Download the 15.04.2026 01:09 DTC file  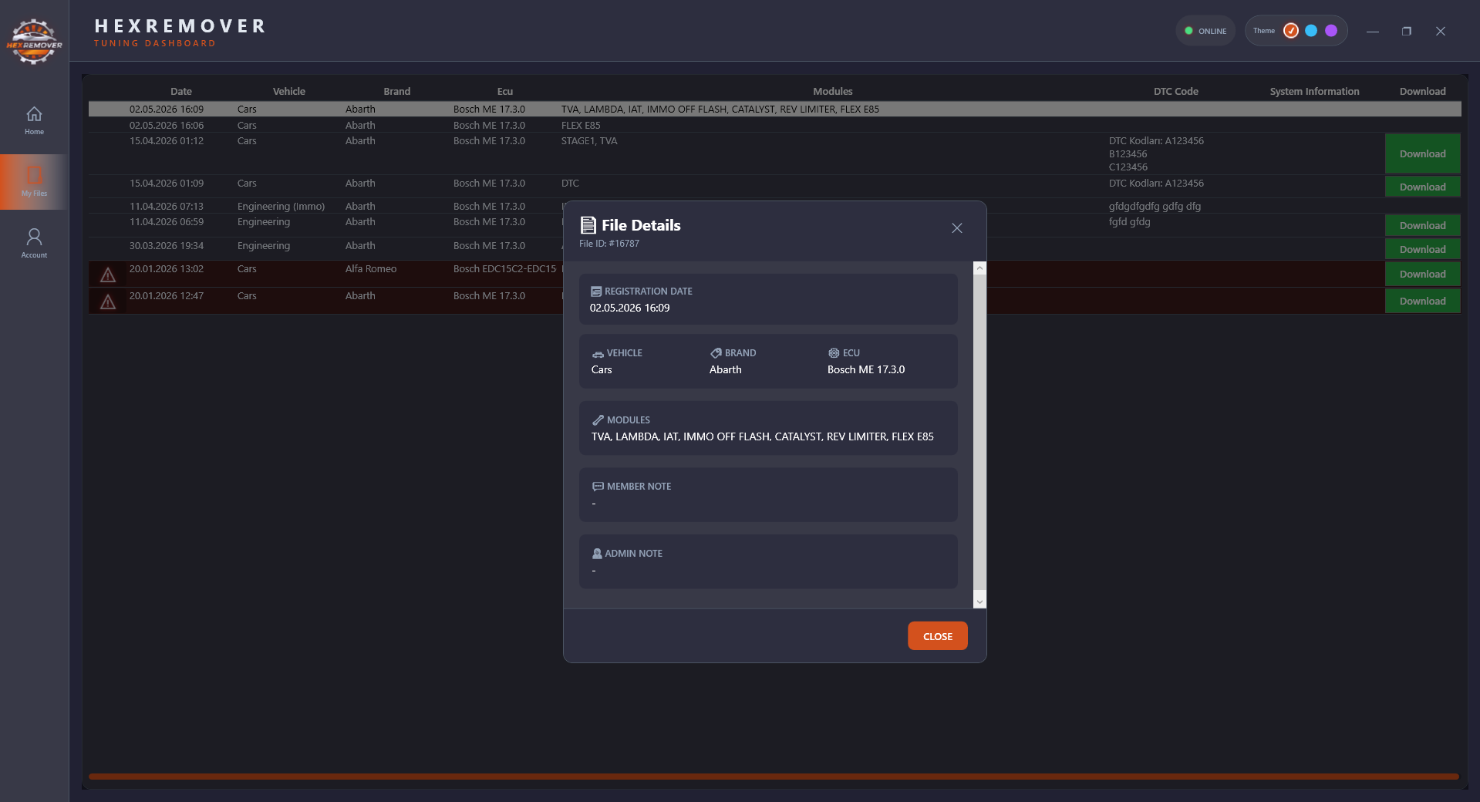pos(1422,187)
